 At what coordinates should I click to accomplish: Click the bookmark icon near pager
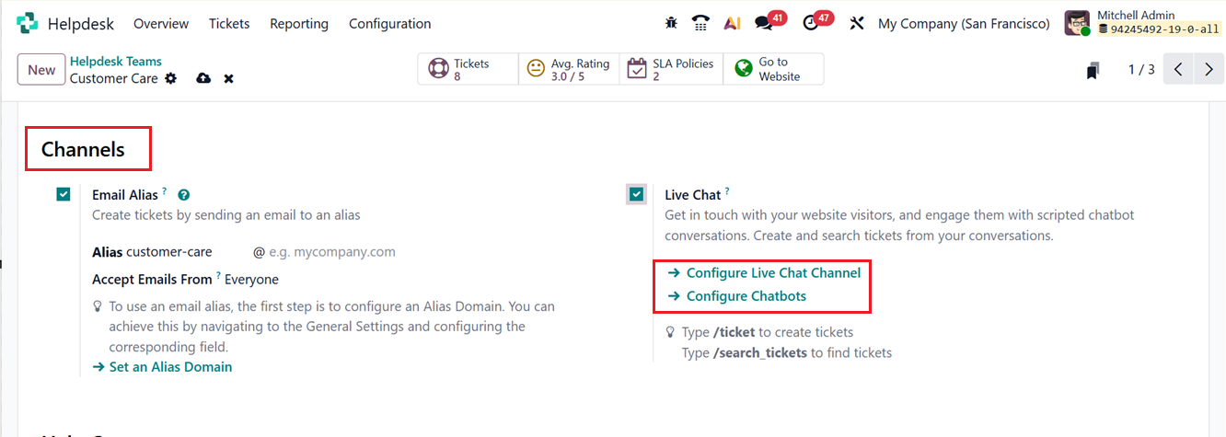click(x=1093, y=71)
